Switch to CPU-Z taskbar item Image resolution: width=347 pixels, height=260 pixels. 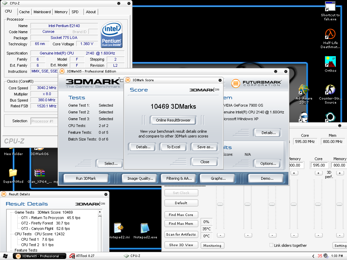(x=132, y=256)
